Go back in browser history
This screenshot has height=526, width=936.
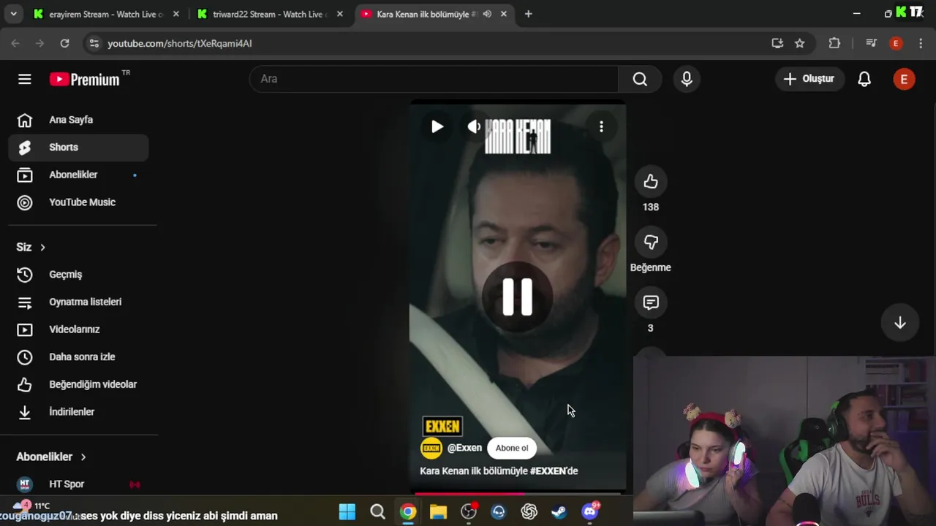click(x=16, y=43)
